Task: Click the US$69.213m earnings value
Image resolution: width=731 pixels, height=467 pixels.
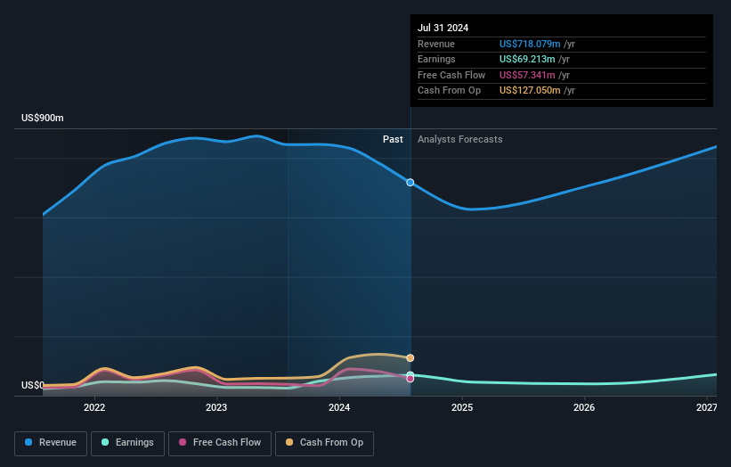Action: tap(527, 59)
